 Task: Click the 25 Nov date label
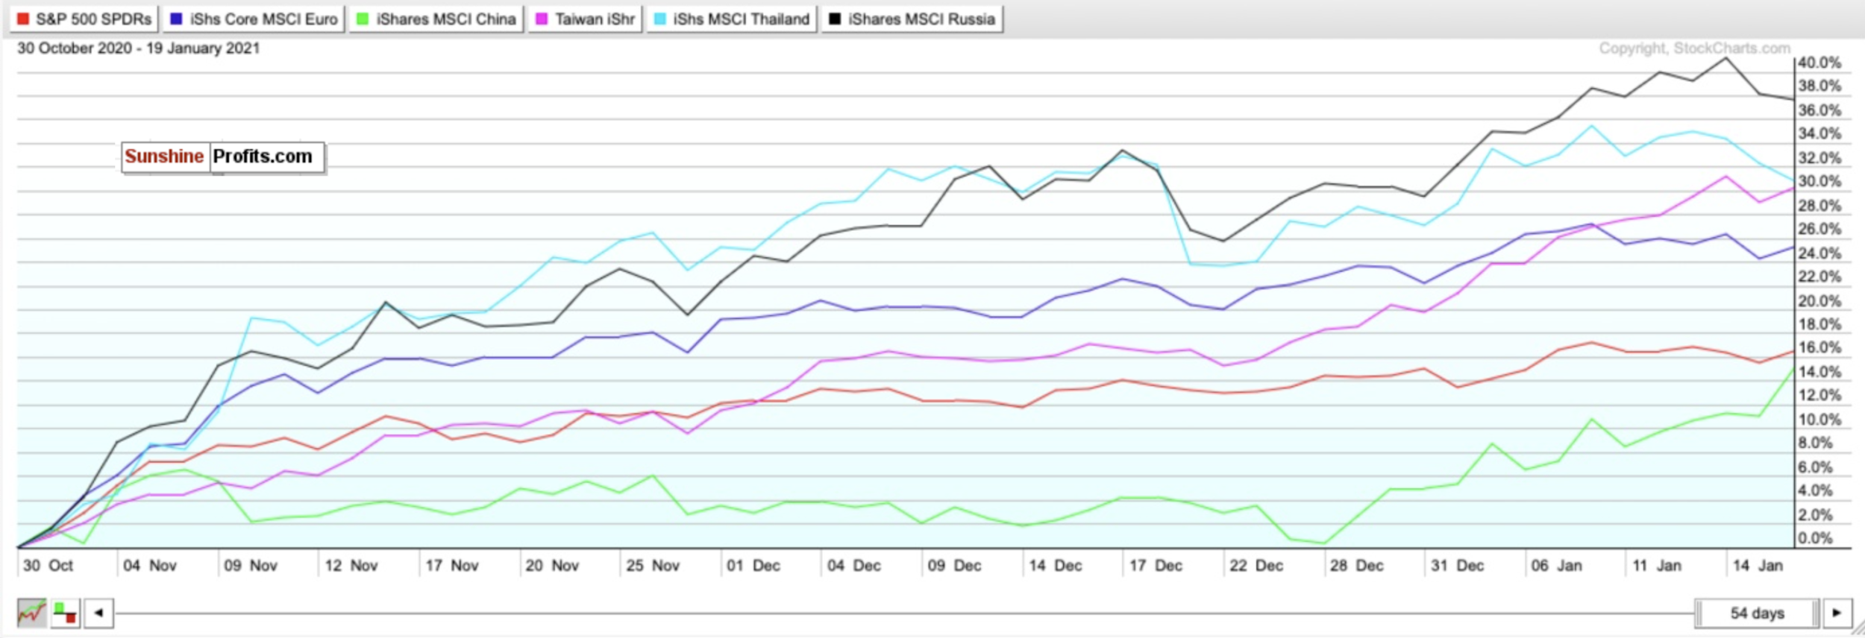[x=653, y=566]
